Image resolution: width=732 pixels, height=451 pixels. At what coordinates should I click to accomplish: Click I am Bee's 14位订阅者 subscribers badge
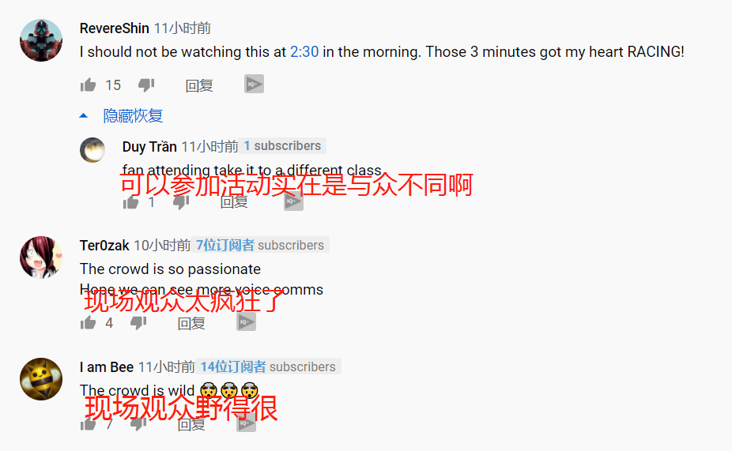269,366
